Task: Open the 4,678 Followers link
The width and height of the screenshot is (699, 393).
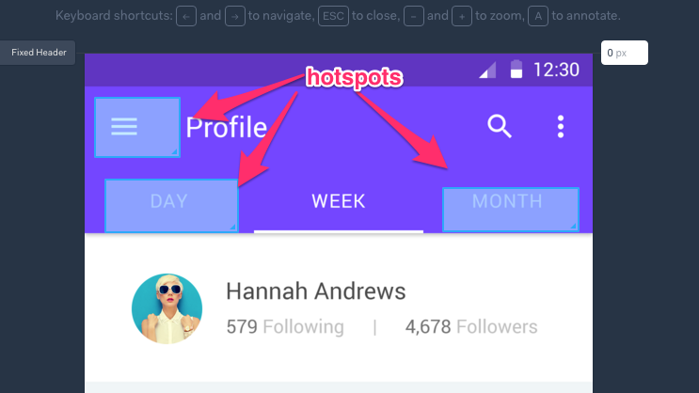Action: (x=471, y=326)
